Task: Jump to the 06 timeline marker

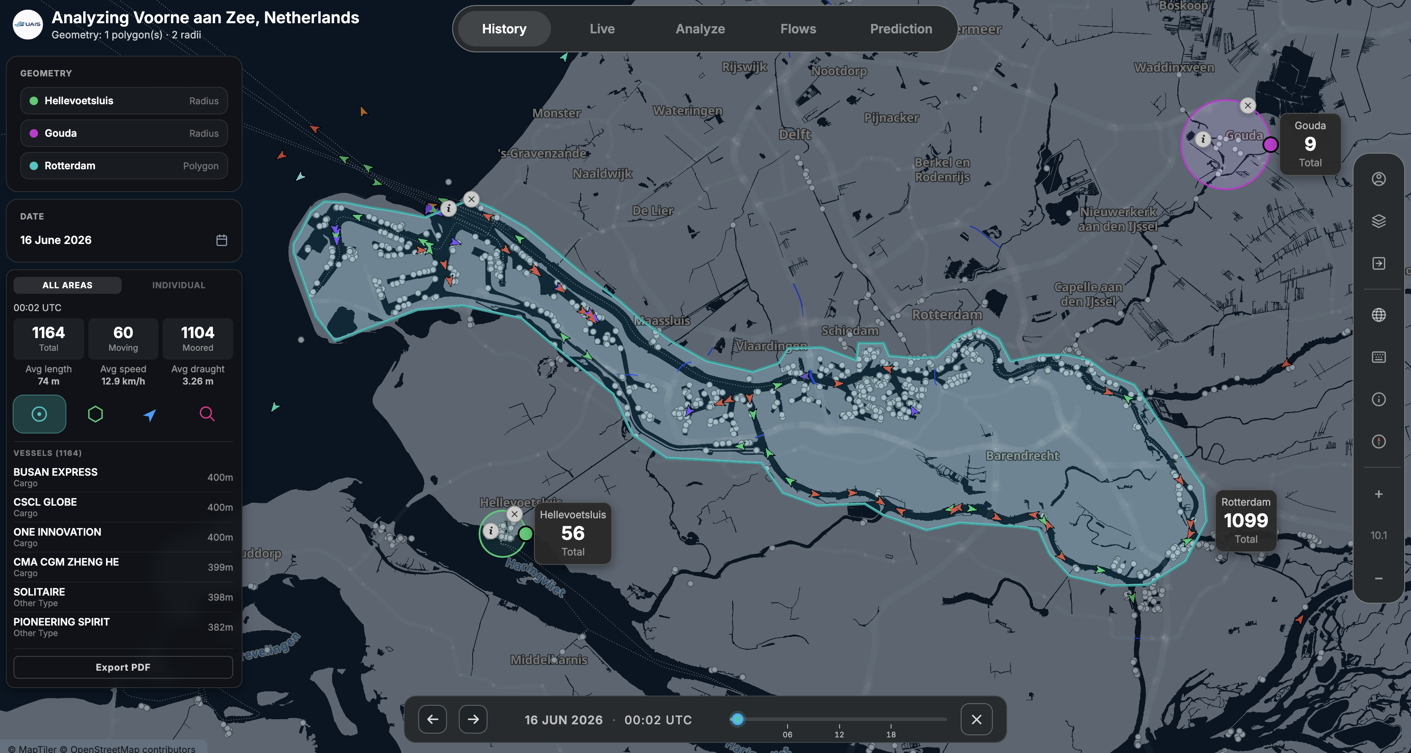Action: click(x=787, y=734)
